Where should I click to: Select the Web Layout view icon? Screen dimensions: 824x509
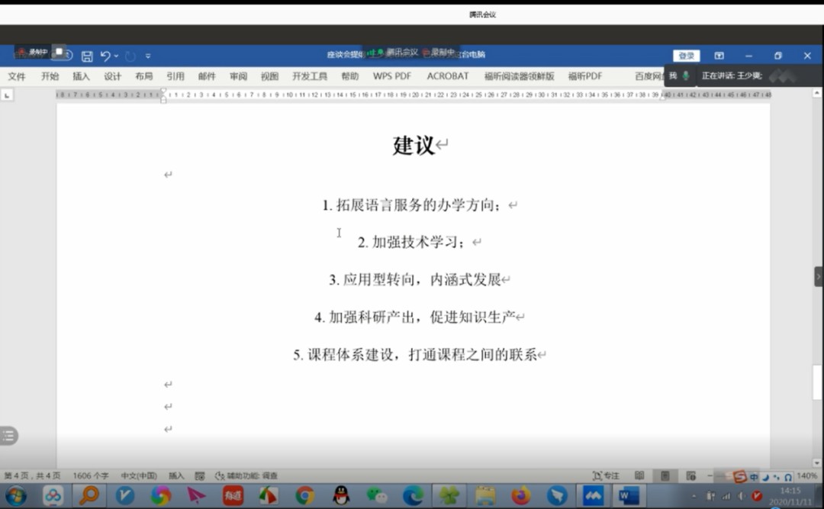coord(690,475)
